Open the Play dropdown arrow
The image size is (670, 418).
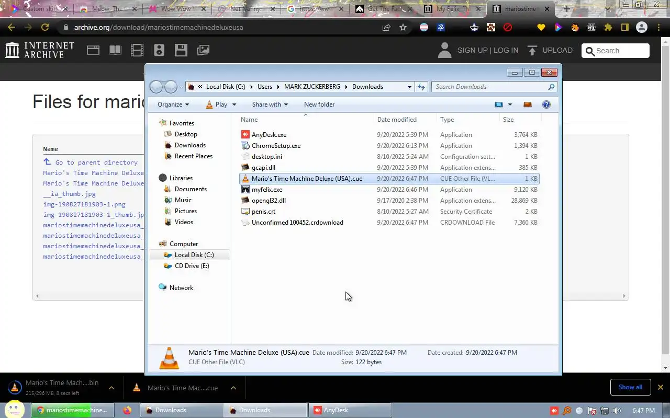[234, 104]
